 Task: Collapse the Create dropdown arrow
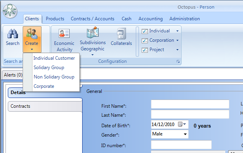32,50
